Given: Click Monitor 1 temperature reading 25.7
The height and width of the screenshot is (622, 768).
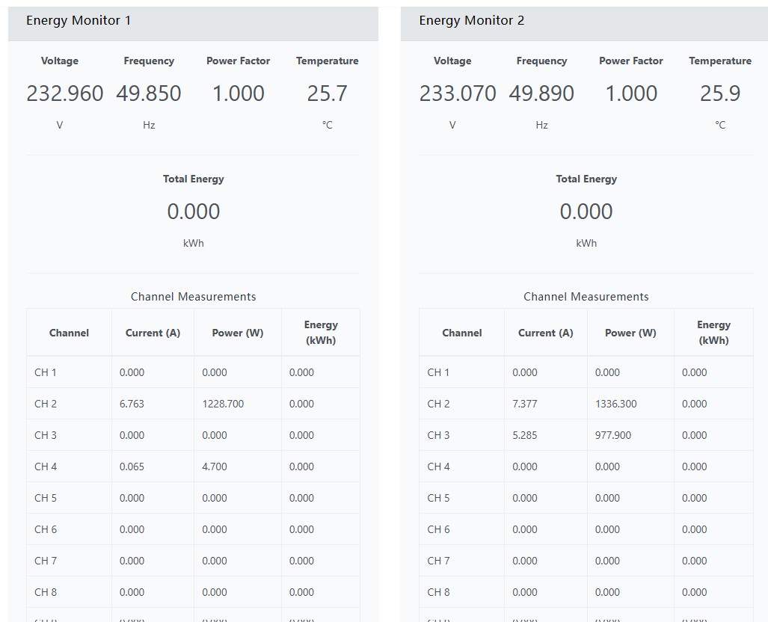Looking at the screenshot, I should [328, 93].
